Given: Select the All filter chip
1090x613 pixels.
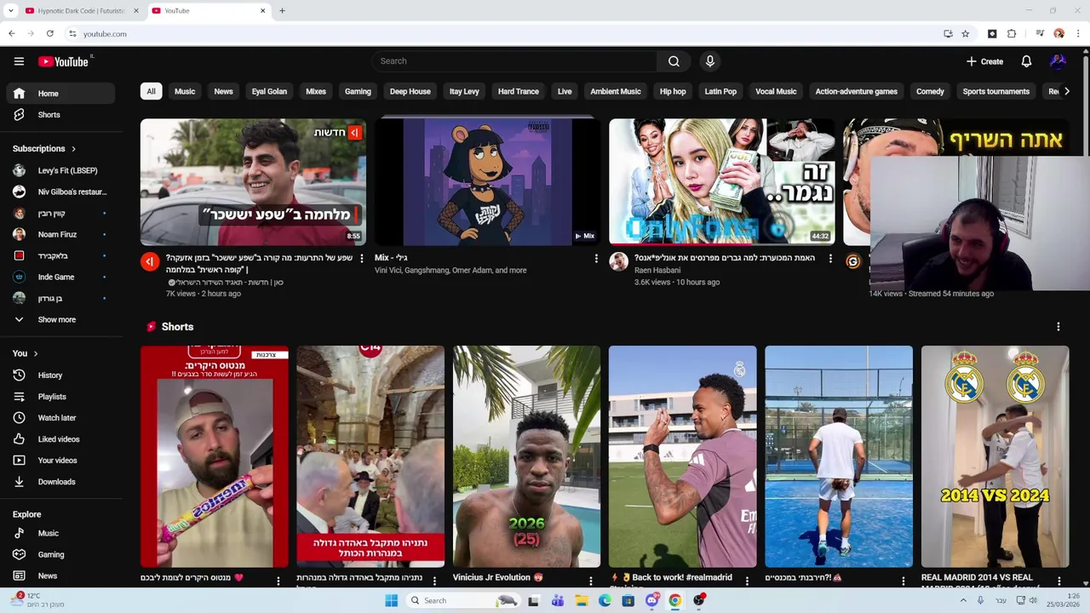Looking at the screenshot, I should click(151, 91).
